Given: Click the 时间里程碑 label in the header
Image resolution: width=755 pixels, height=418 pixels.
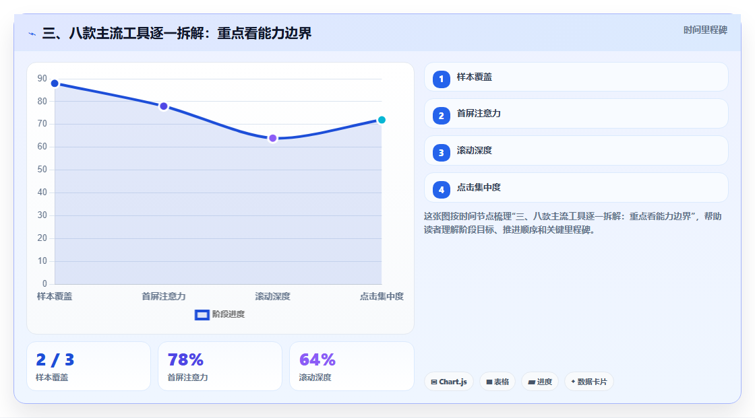Looking at the screenshot, I should tap(705, 30).
